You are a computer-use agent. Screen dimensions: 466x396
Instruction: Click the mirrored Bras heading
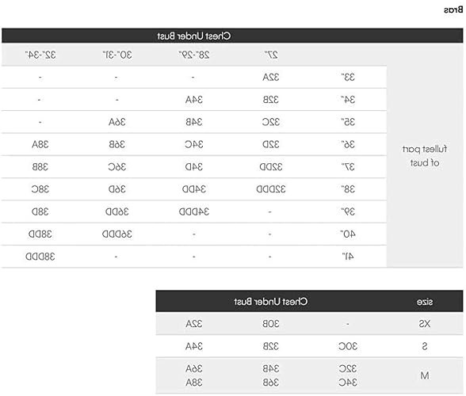pyautogui.click(x=453, y=10)
